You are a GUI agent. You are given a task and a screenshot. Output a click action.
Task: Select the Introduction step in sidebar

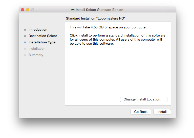click(x=38, y=30)
